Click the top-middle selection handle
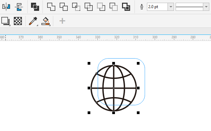The width and height of the screenshot is (211, 131). click(114, 63)
